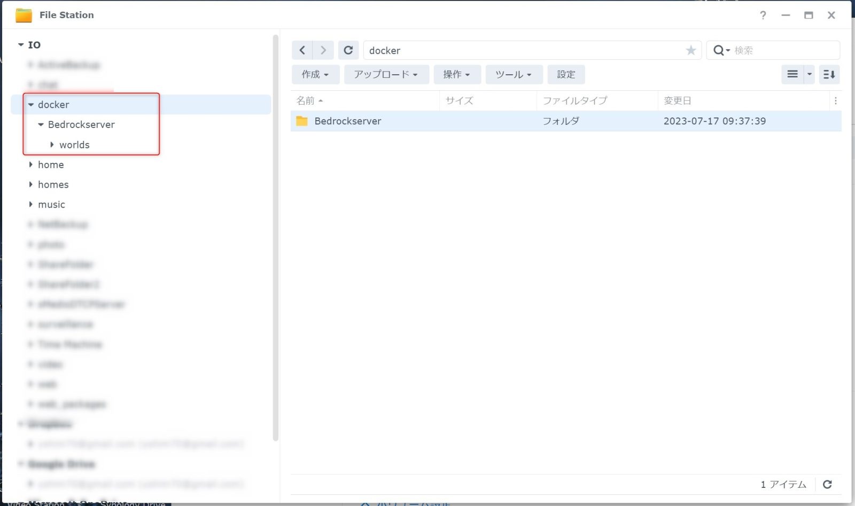Click the 設定 button
Viewport: 855px width, 506px height.
[x=566, y=74]
